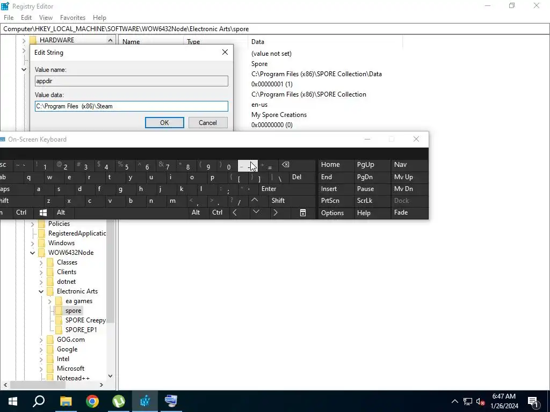Click the Fade key on On-Screen Keyboard
550x412 pixels.
(x=401, y=212)
